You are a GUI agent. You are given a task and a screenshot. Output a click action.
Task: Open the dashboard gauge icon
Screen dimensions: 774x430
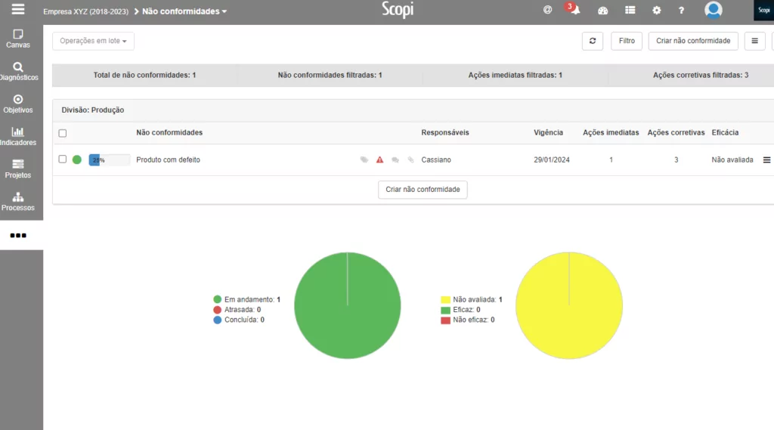coord(602,11)
